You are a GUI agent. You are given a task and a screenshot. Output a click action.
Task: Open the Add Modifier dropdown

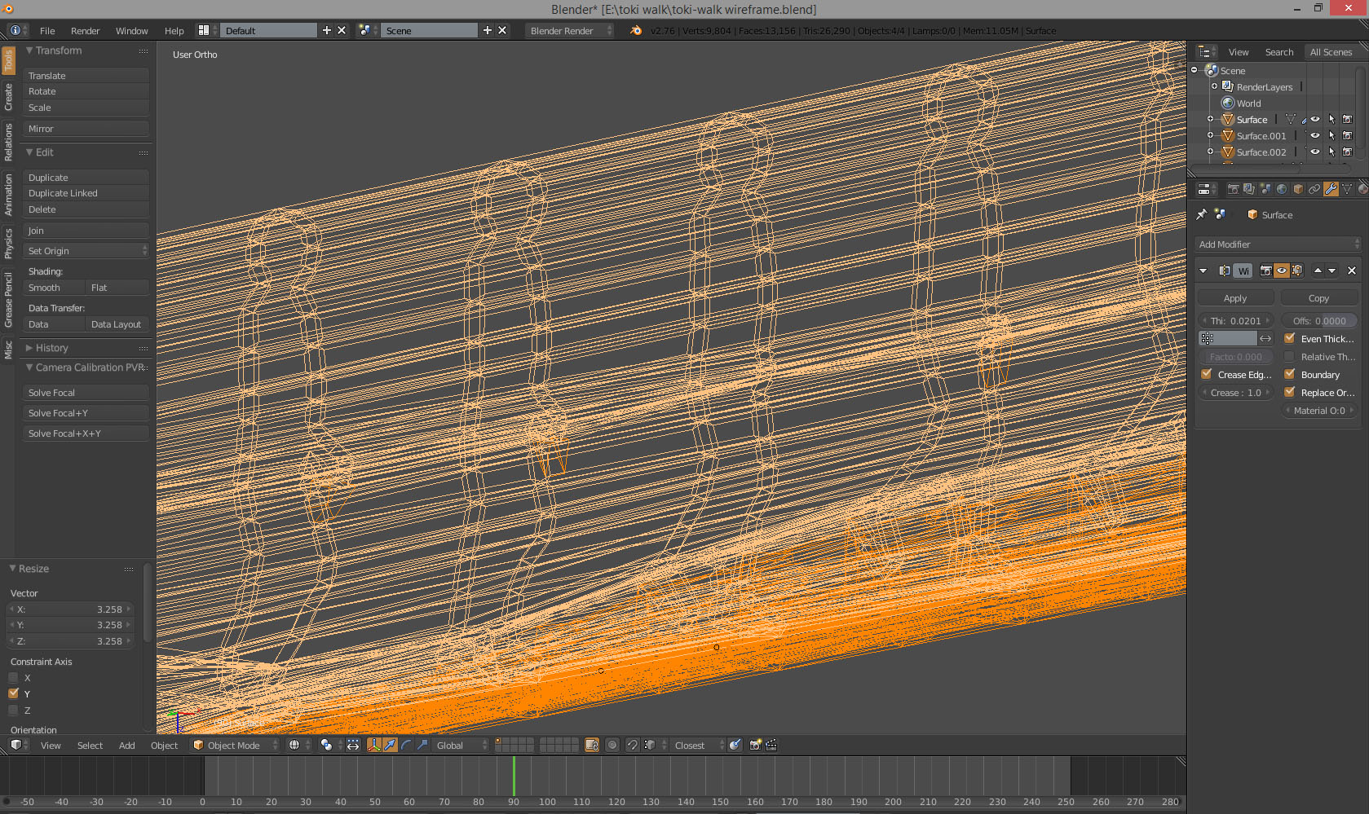click(1277, 244)
